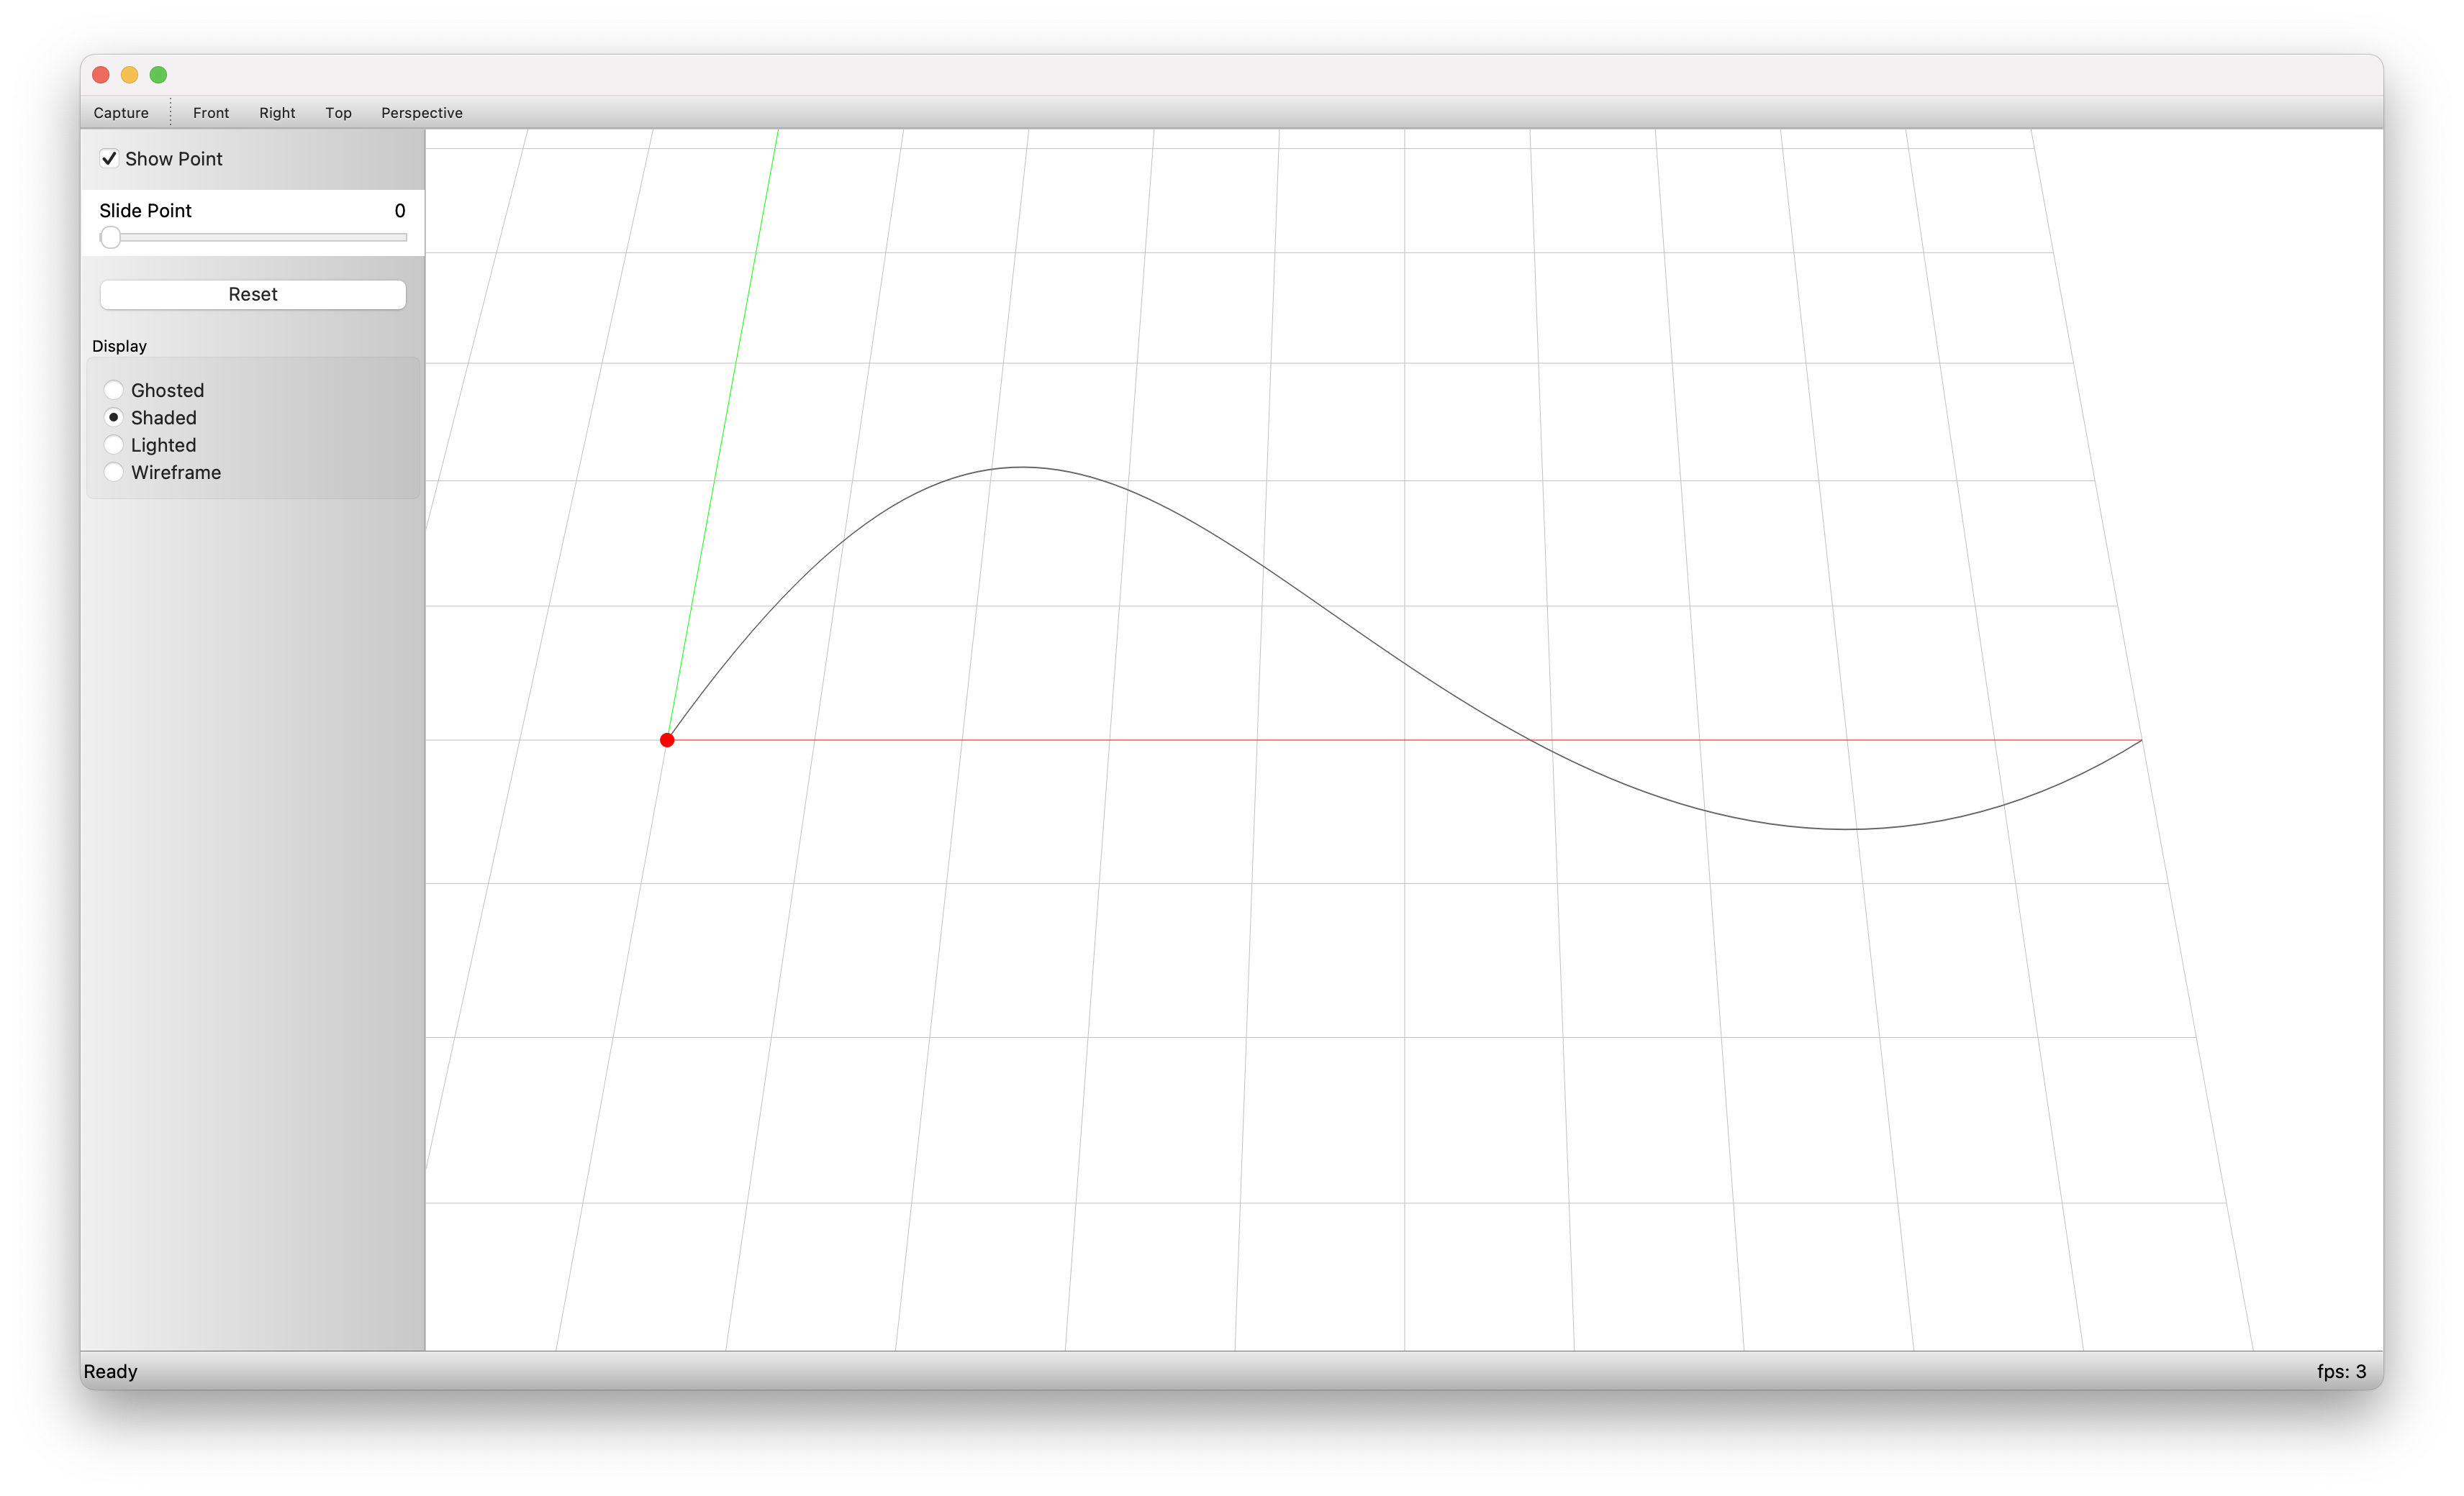Select the Lighted display mode
This screenshot has height=1496, width=2464.
(114, 444)
